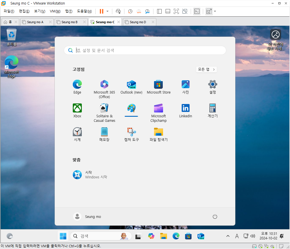Click the taskbar 검색 search box
Viewport: 290px width, 249px height.
[101, 236]
